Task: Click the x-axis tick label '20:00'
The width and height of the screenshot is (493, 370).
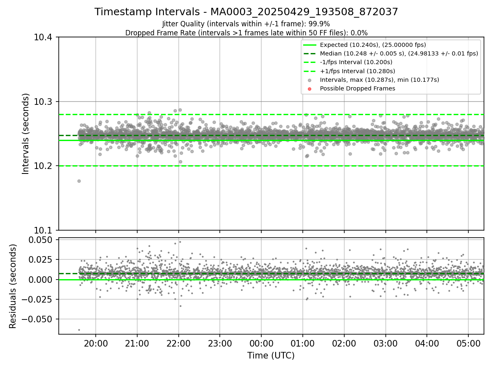Action: point(96,343)
